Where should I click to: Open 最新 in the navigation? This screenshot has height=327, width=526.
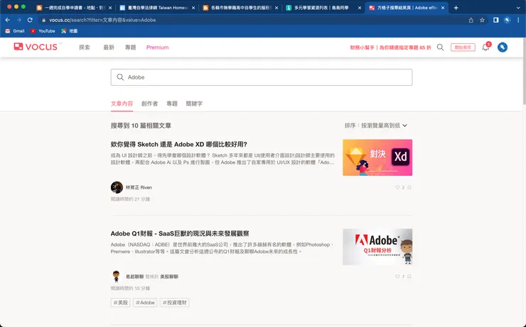[x=109, y=48]
